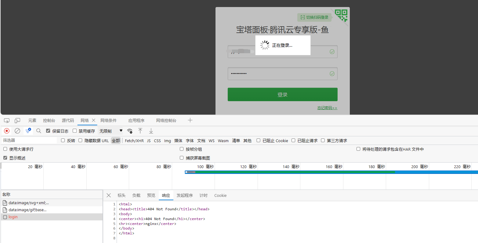Open network search magnifier
The height and width of the screenshot is (243, 478).
point(39,131)
